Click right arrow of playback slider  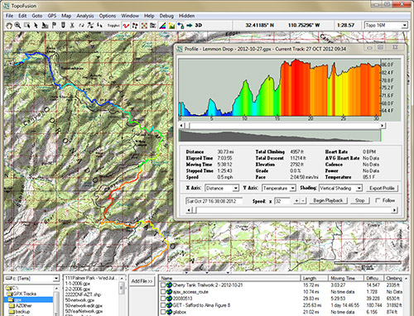point(394,210)
